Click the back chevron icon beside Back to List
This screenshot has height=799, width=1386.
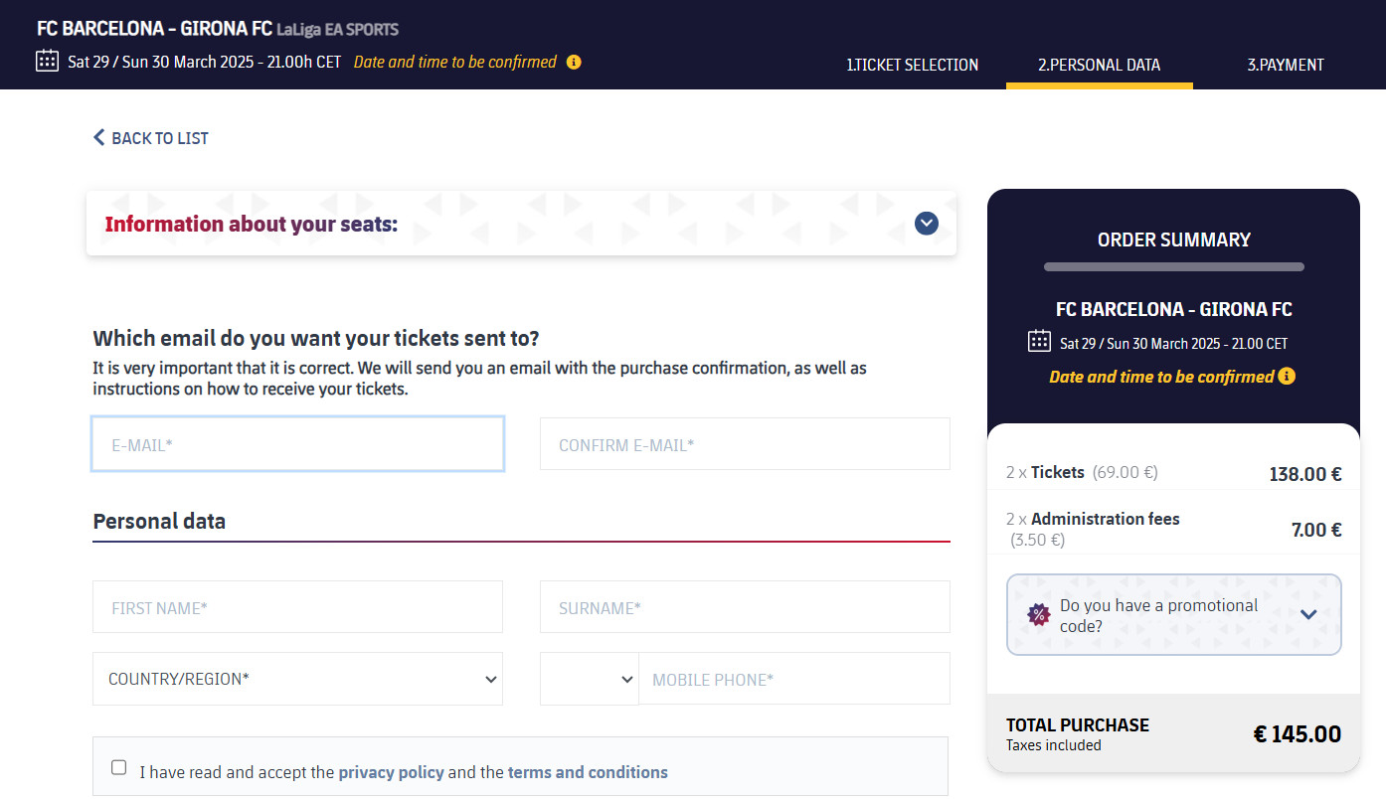tap(98, 137)
